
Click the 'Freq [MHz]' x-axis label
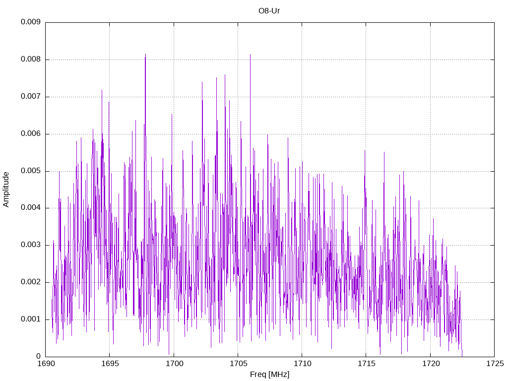(269, 374)
